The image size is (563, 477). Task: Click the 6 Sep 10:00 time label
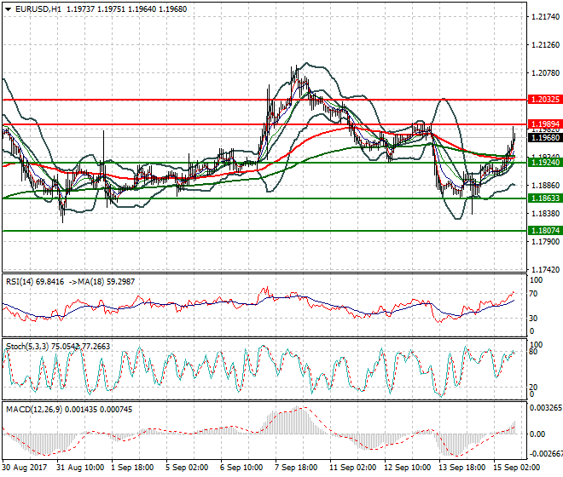[241, 468]
